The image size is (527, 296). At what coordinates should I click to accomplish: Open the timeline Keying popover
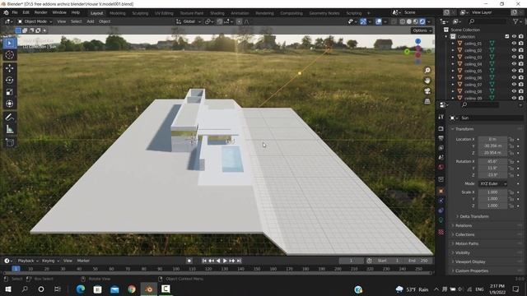tap(50, 261)
